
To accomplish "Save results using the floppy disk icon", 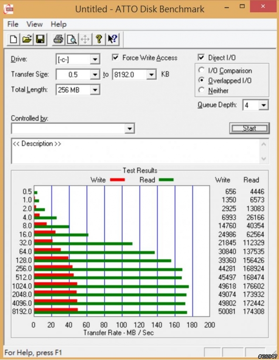I will tap(41, 39).
